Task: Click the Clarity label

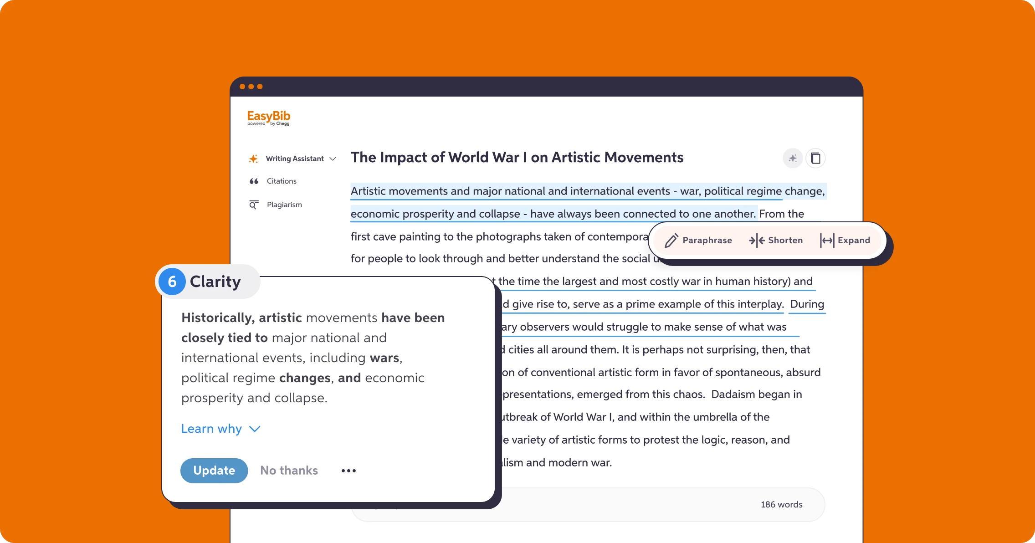Action: [x=215, y=282]
